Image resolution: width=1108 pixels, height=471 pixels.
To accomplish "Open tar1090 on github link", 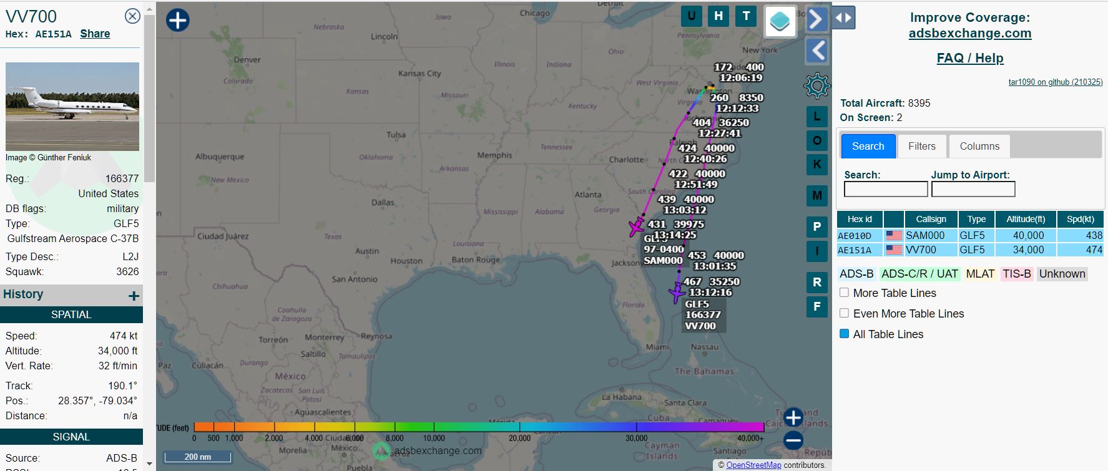I will 1056,82.
